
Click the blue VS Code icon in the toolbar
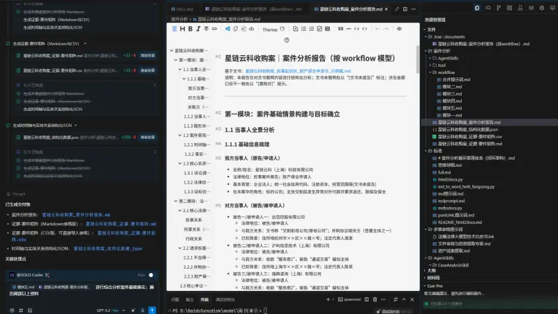point(227,29)
